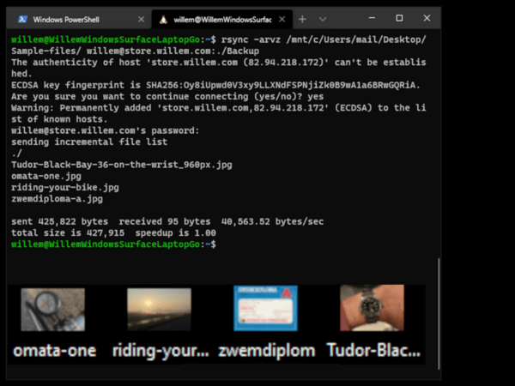Switch to the Windows PowerShell tab

pyautogui.click(x=76, y=18)
